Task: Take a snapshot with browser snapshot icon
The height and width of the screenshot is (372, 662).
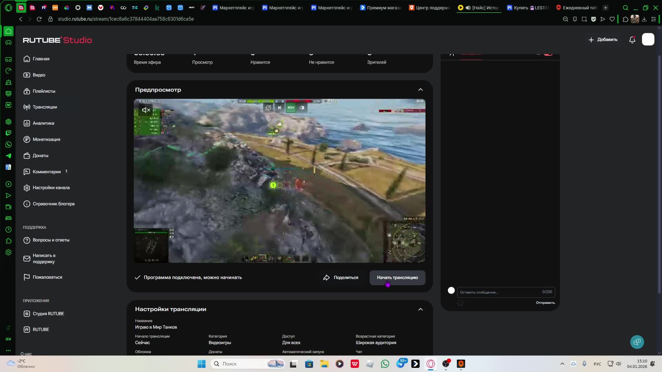Action: (584, 19)
